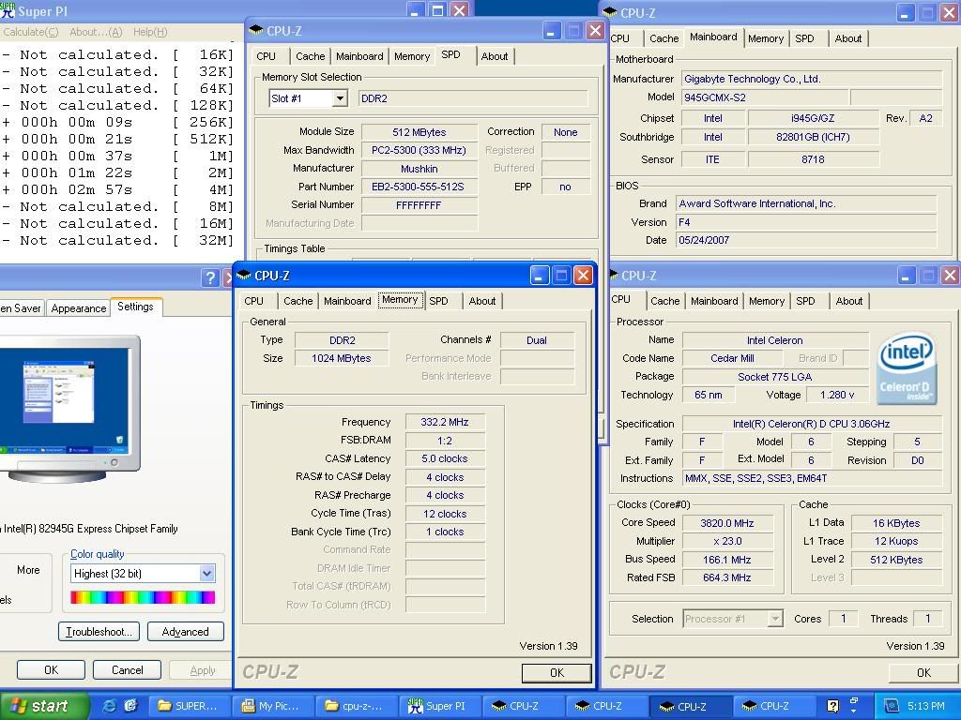Click the Advanced button in Display settings
This screenshot has width=961, height=720.
[185, 631]
